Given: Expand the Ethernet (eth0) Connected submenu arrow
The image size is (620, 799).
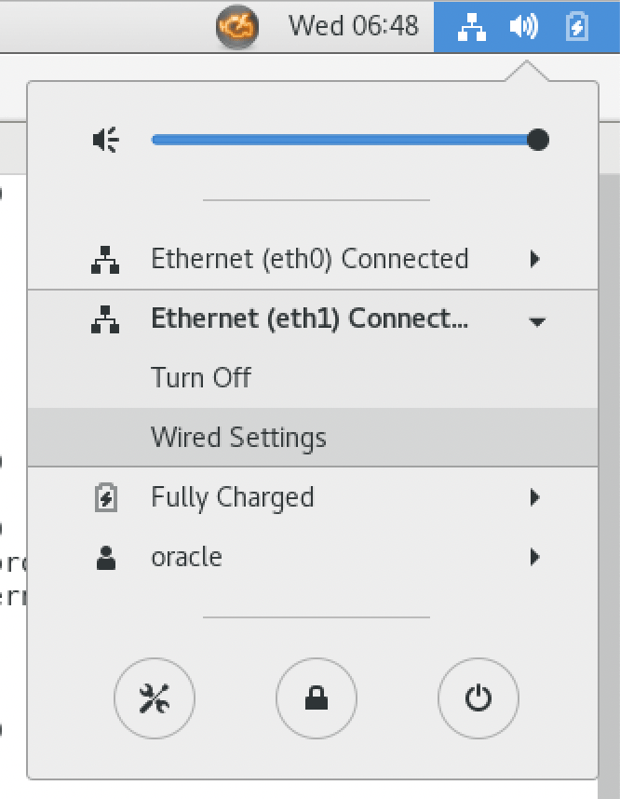Looking at the screenshot, I should 534,259.
